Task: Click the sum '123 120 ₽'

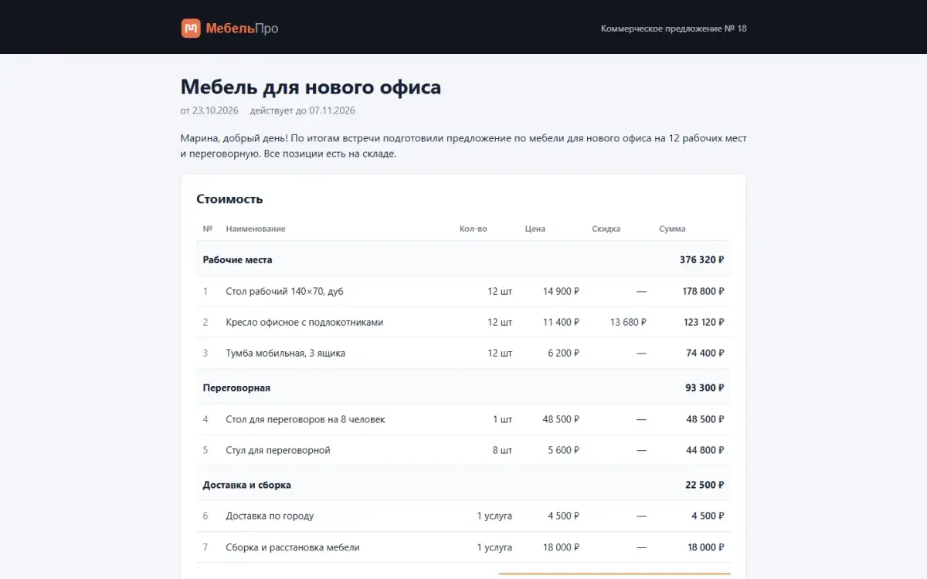Action: (704, 322)
